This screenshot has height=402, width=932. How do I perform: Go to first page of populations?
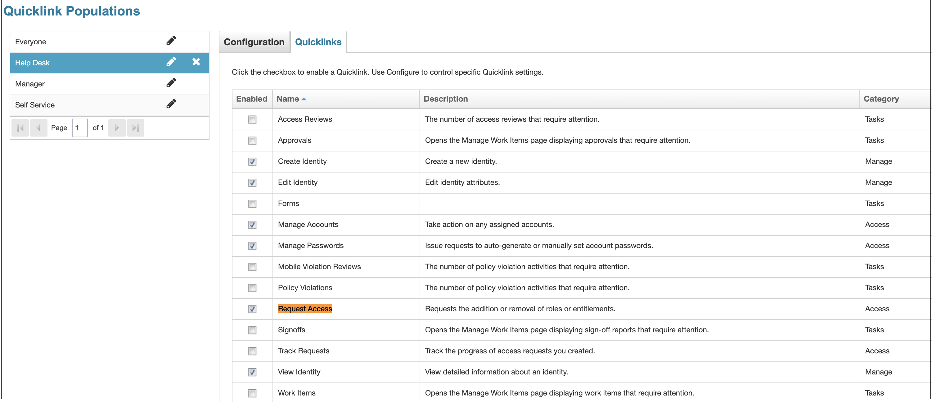tap(20, 128)
